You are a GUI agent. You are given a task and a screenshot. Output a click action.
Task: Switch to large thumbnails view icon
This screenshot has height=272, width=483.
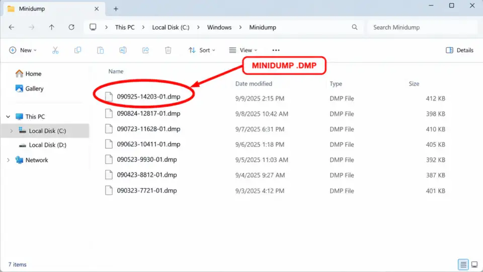click(474, 264)
